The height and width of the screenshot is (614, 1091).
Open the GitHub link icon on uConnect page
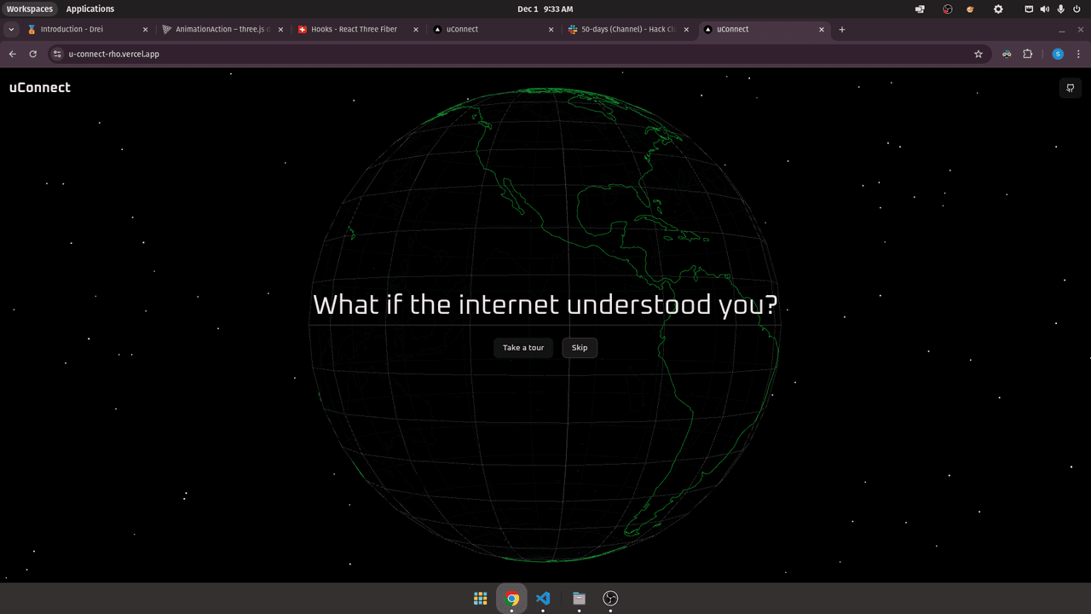[x=1070, y=88]
